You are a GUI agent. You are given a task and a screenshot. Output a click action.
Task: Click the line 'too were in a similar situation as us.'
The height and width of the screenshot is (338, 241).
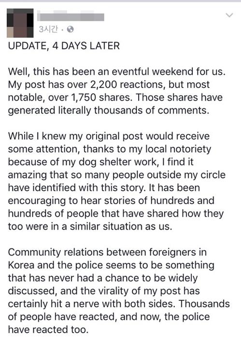pyautogui.click(x=90, y=227)
